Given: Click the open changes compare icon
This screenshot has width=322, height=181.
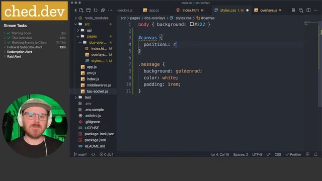Looking at the screenshot, I should pos(301,10).
